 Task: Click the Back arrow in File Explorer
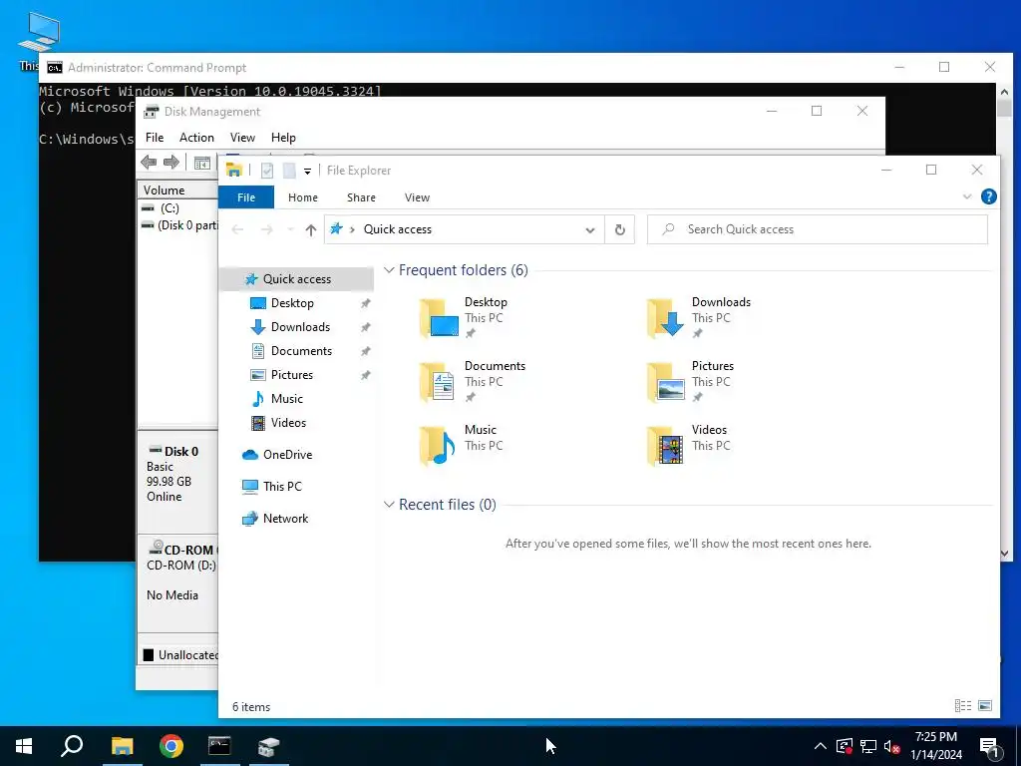pos(237,229)
